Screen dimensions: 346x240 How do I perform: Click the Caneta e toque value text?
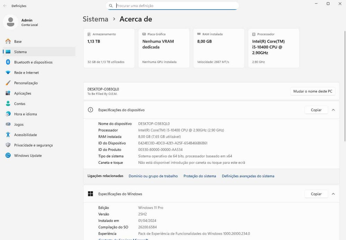(192, 162)
